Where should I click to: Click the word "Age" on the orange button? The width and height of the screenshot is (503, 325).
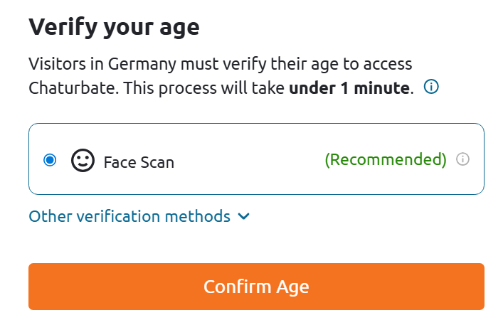tap(293, 287)
